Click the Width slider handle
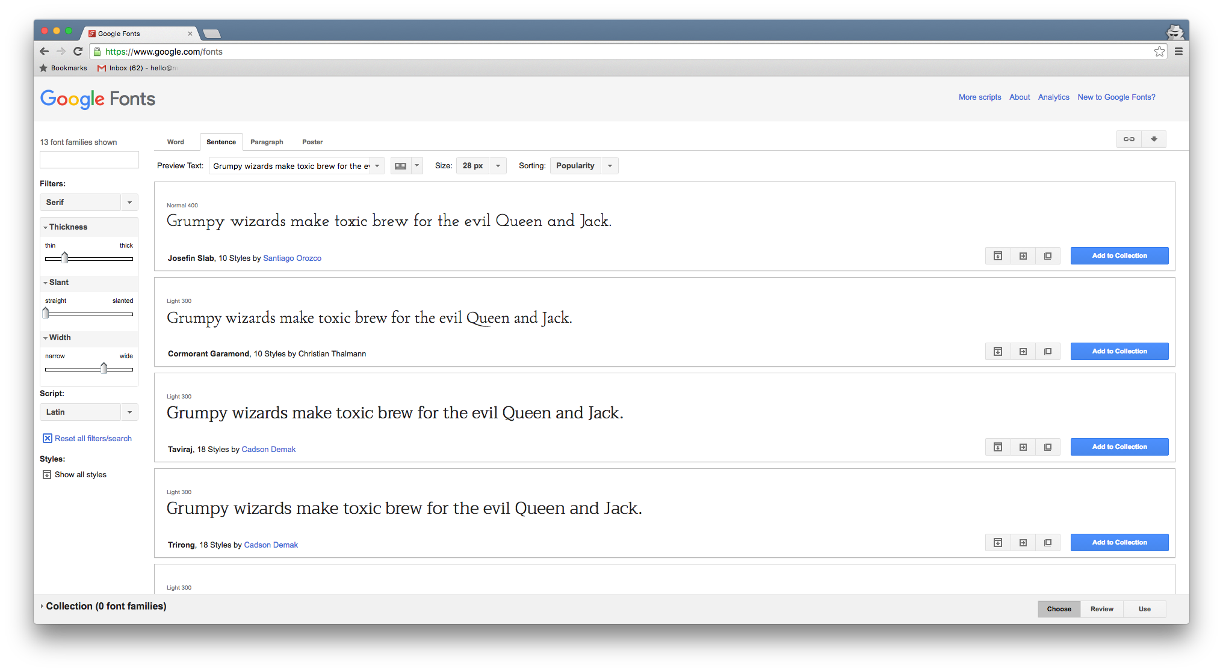 tap(104, 368)
